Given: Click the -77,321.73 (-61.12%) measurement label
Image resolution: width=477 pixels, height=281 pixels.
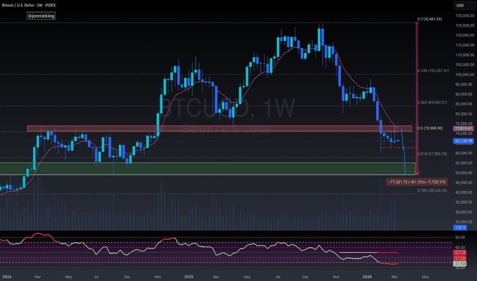Looking at the screenshot, I should [417, 182].
